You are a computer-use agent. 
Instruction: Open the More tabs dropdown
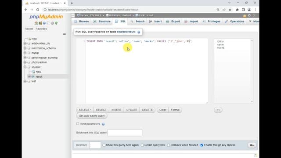click(254, 22)
